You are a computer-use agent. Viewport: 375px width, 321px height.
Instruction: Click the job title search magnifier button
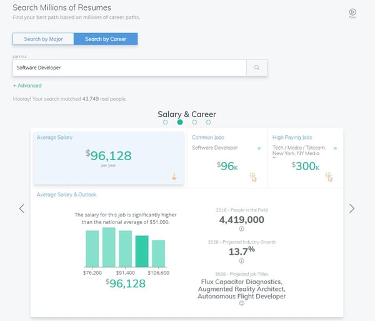click(x=257, y=68)
